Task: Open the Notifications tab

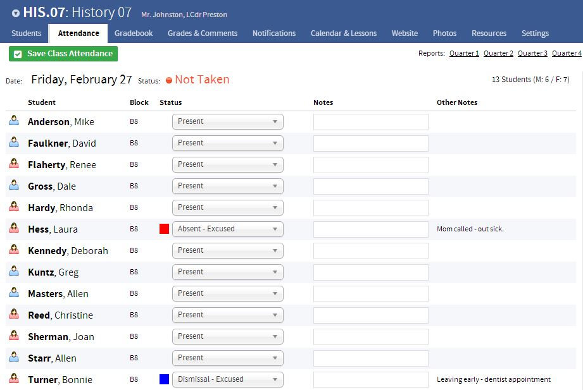Action: click(x=274, y=34)
